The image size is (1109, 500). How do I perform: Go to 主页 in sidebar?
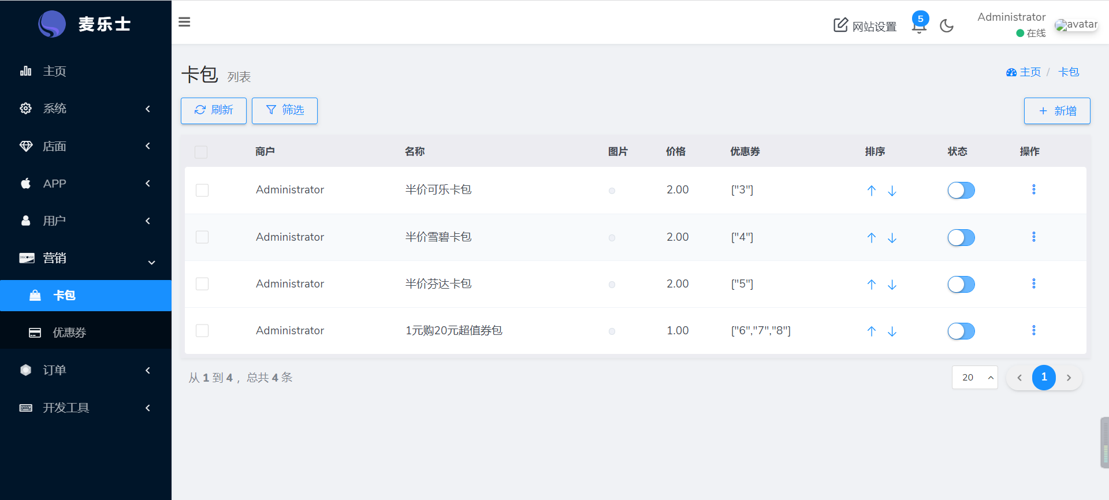point(85,71)
